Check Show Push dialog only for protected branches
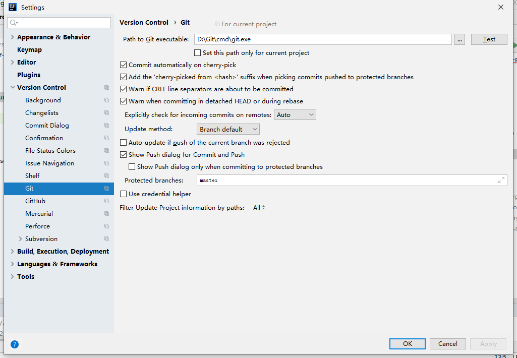This screenshot has width=517, height=358. point(132,167)
